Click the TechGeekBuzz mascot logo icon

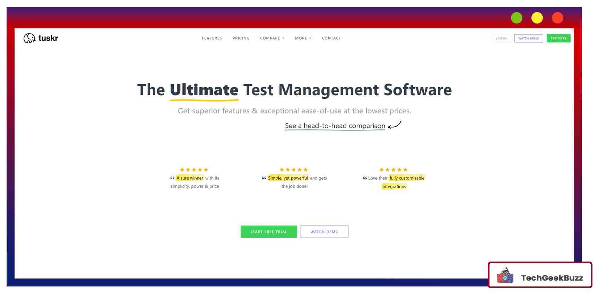(505, 275)
